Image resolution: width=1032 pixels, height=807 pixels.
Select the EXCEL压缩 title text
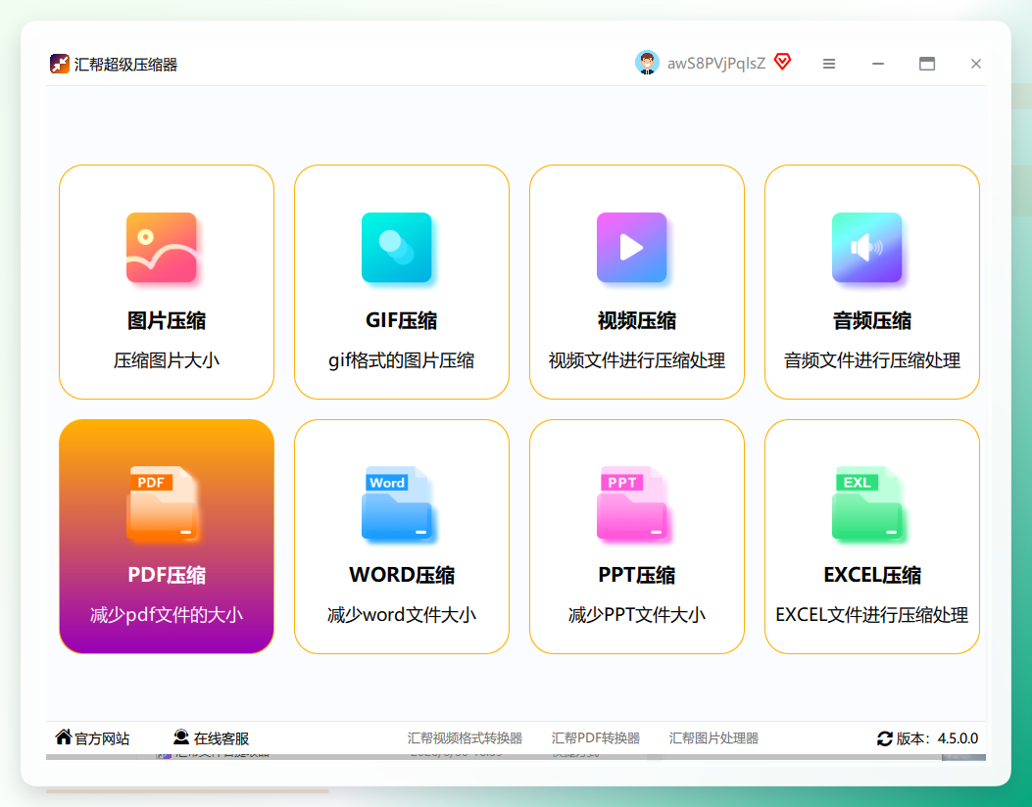point(872,575)
